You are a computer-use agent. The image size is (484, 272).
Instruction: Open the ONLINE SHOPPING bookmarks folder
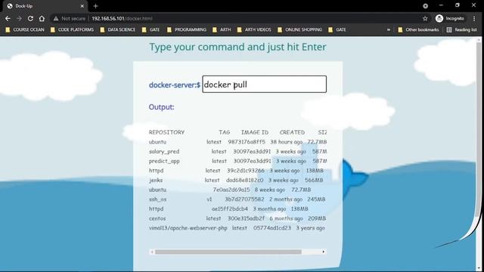[299, 29]
